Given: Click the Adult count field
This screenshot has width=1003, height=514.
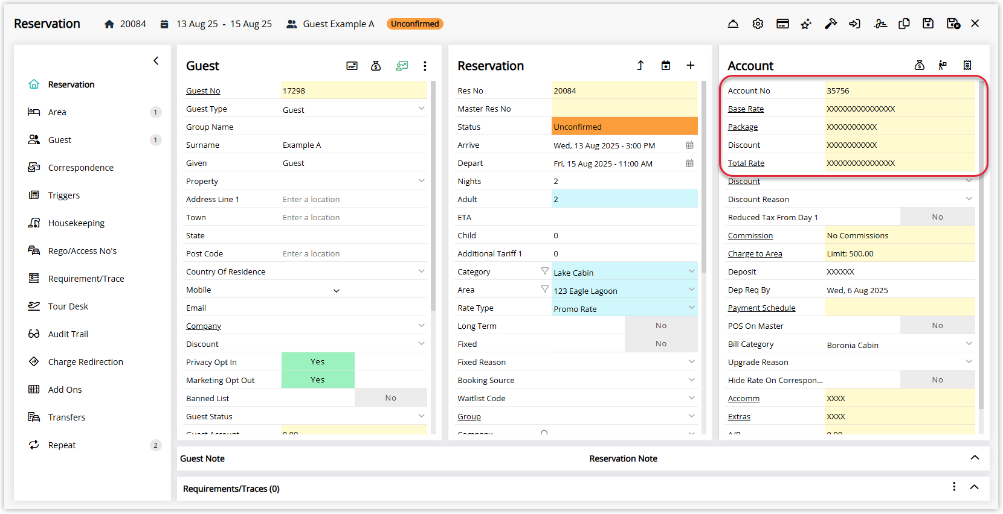Looking at the screenshot, I should 625,198.
